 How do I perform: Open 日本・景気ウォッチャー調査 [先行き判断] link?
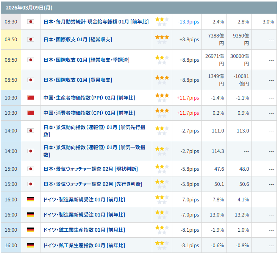point(93,184)
